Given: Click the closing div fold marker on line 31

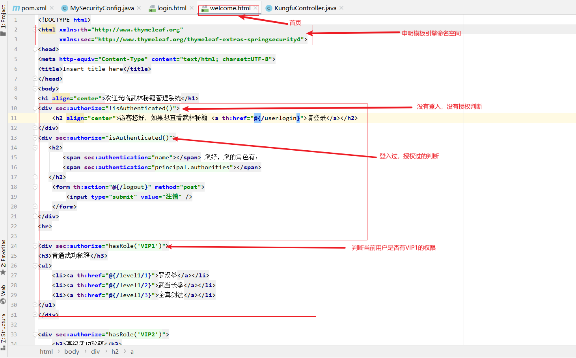Looking at the screenshot, I should click(35, 315).
